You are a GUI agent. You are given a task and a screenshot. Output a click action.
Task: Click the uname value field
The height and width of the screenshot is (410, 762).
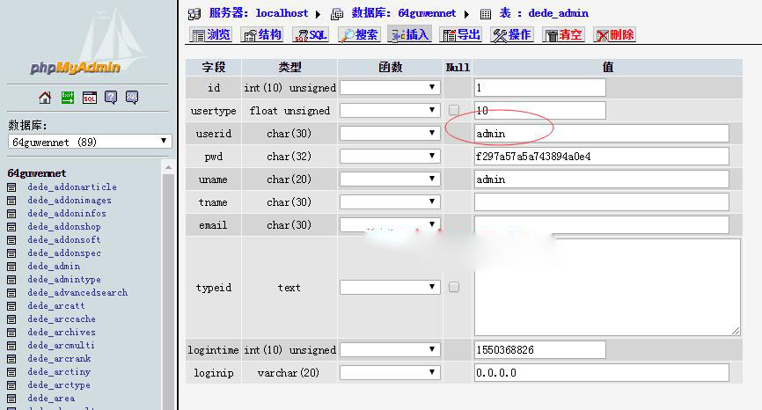click(x=602, y=179)
